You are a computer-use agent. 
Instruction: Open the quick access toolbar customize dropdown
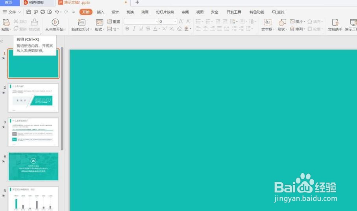point(74,12)
